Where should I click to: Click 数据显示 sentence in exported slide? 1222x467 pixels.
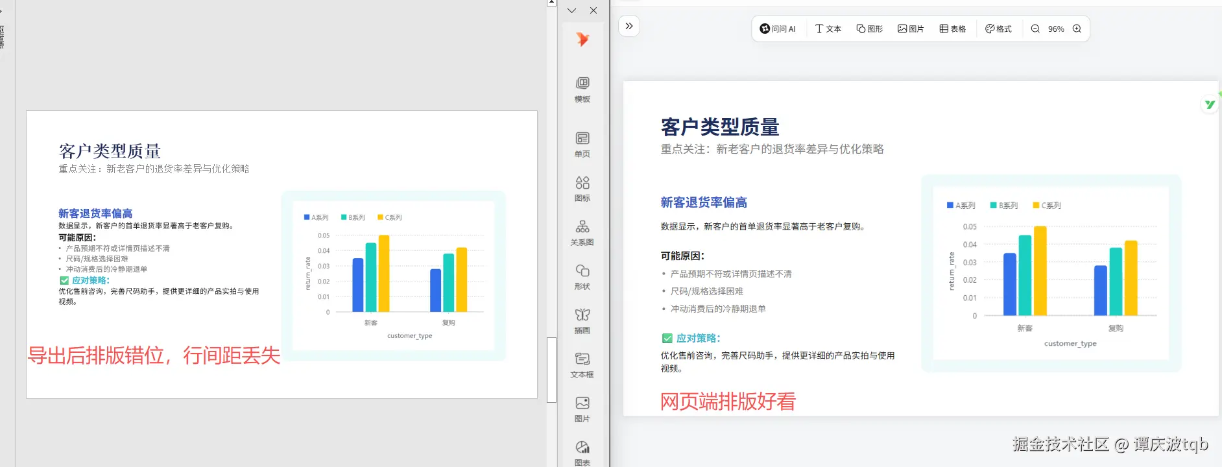pos(146,226)
